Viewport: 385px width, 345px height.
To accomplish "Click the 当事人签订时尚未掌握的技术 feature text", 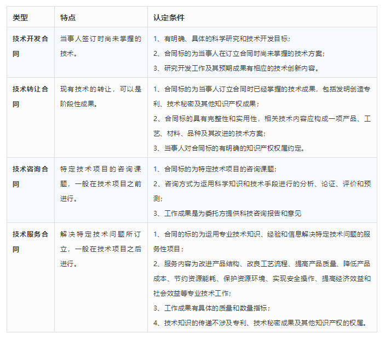I will click(100, 46).
